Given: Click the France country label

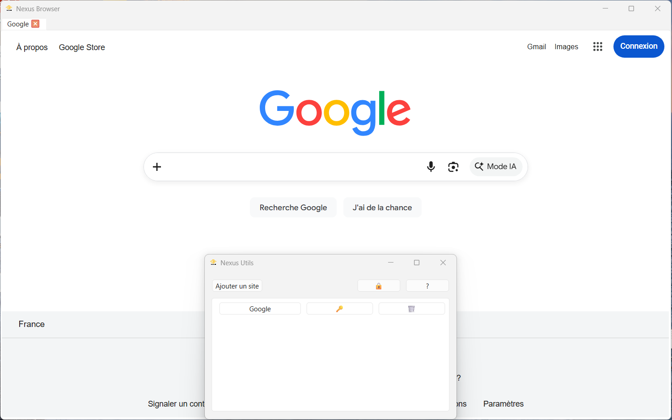Looking at the screenshot, I should [32, 324].
